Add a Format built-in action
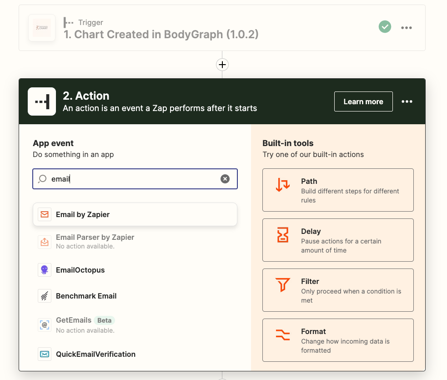Image resolution: width=447 pixels, height=380 pixels. pos(338,340)
